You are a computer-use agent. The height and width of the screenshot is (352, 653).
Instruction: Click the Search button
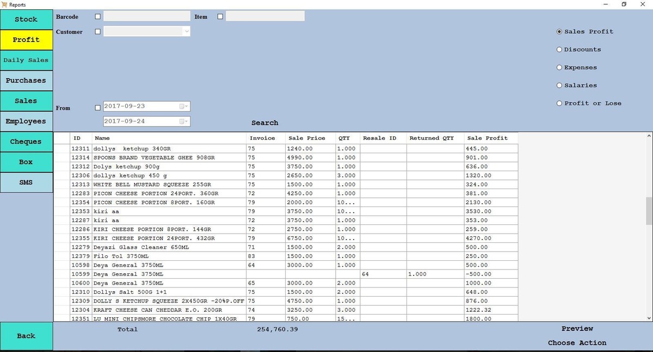coord(265,123)
